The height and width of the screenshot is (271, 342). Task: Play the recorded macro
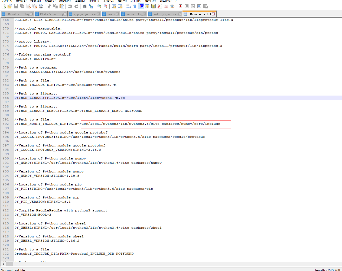[193, 6]
